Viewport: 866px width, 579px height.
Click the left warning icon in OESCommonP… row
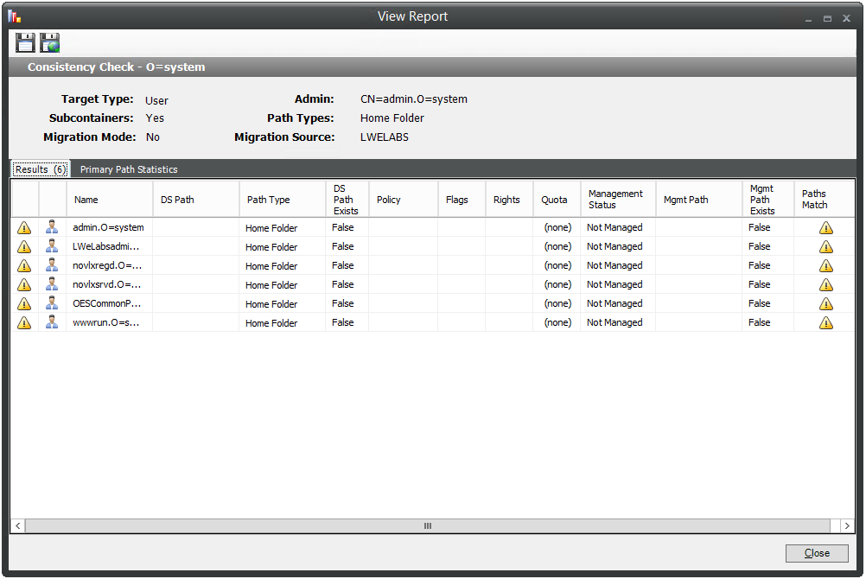click(24, 304)
